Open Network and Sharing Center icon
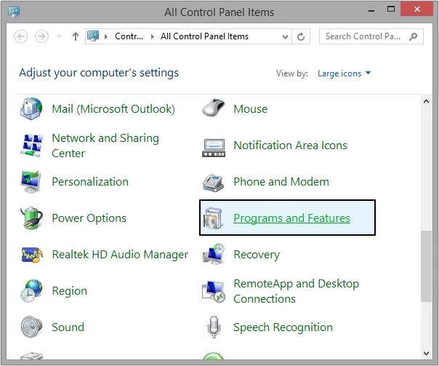This screenshot has height=366, width=439. pos(32,146)
